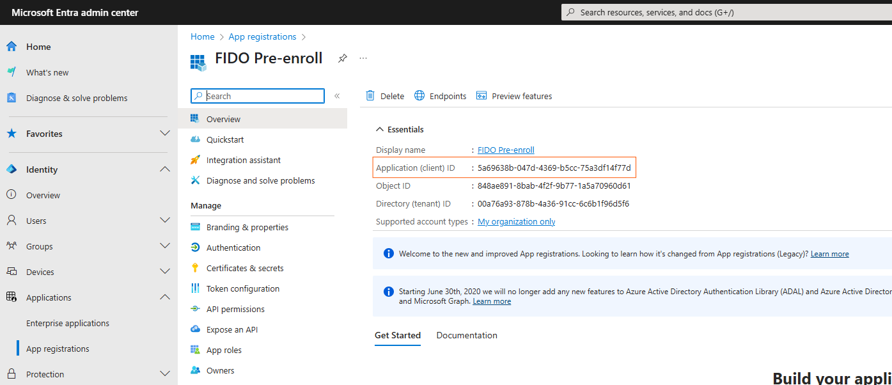This screenshot has width=892, height=385.
Task: Open the FIDO Pre-enroll display name link
Action: point(506,150)
